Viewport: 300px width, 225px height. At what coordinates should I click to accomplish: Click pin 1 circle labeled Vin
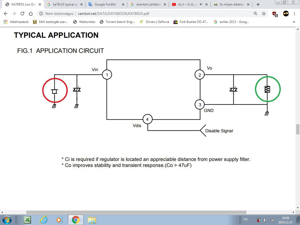click(x=107, y=75)
